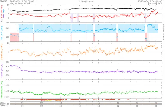Screen dimensions: 165x107
Task: Select the Phi GSM (deg) axis label
Action: click(x=2, y=33)
